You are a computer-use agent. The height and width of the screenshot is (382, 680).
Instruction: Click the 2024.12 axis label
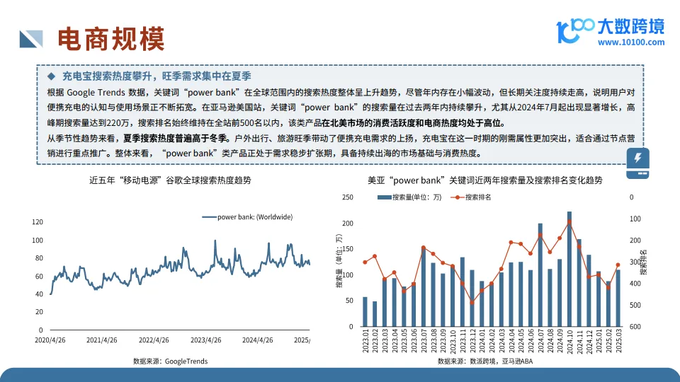pos(589,341)
